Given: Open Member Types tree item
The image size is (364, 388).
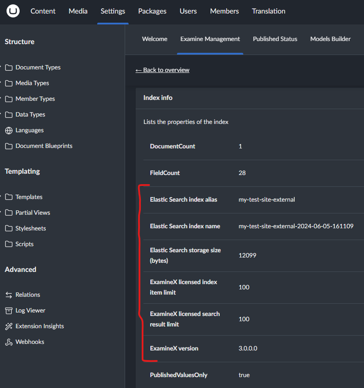Looking at the screenshot, I should [x=35, y=99].
